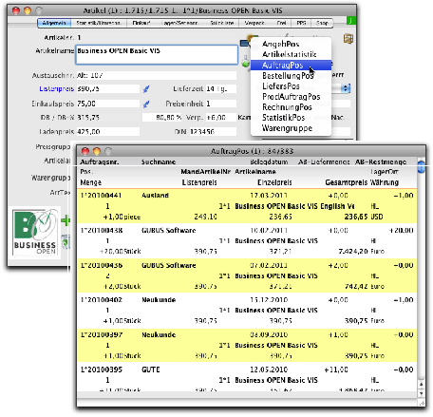Screen dimensions: 433x417
Task: Click the pin icon beside the Listenpreis field
Action: [x=146, y=89]
